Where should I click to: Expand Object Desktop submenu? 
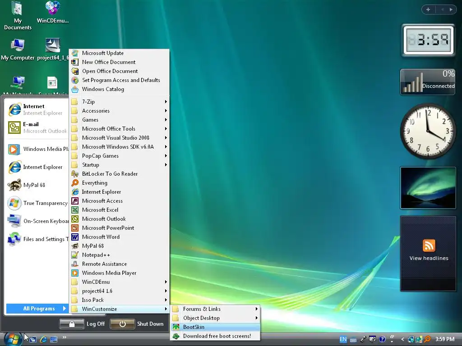215,318
